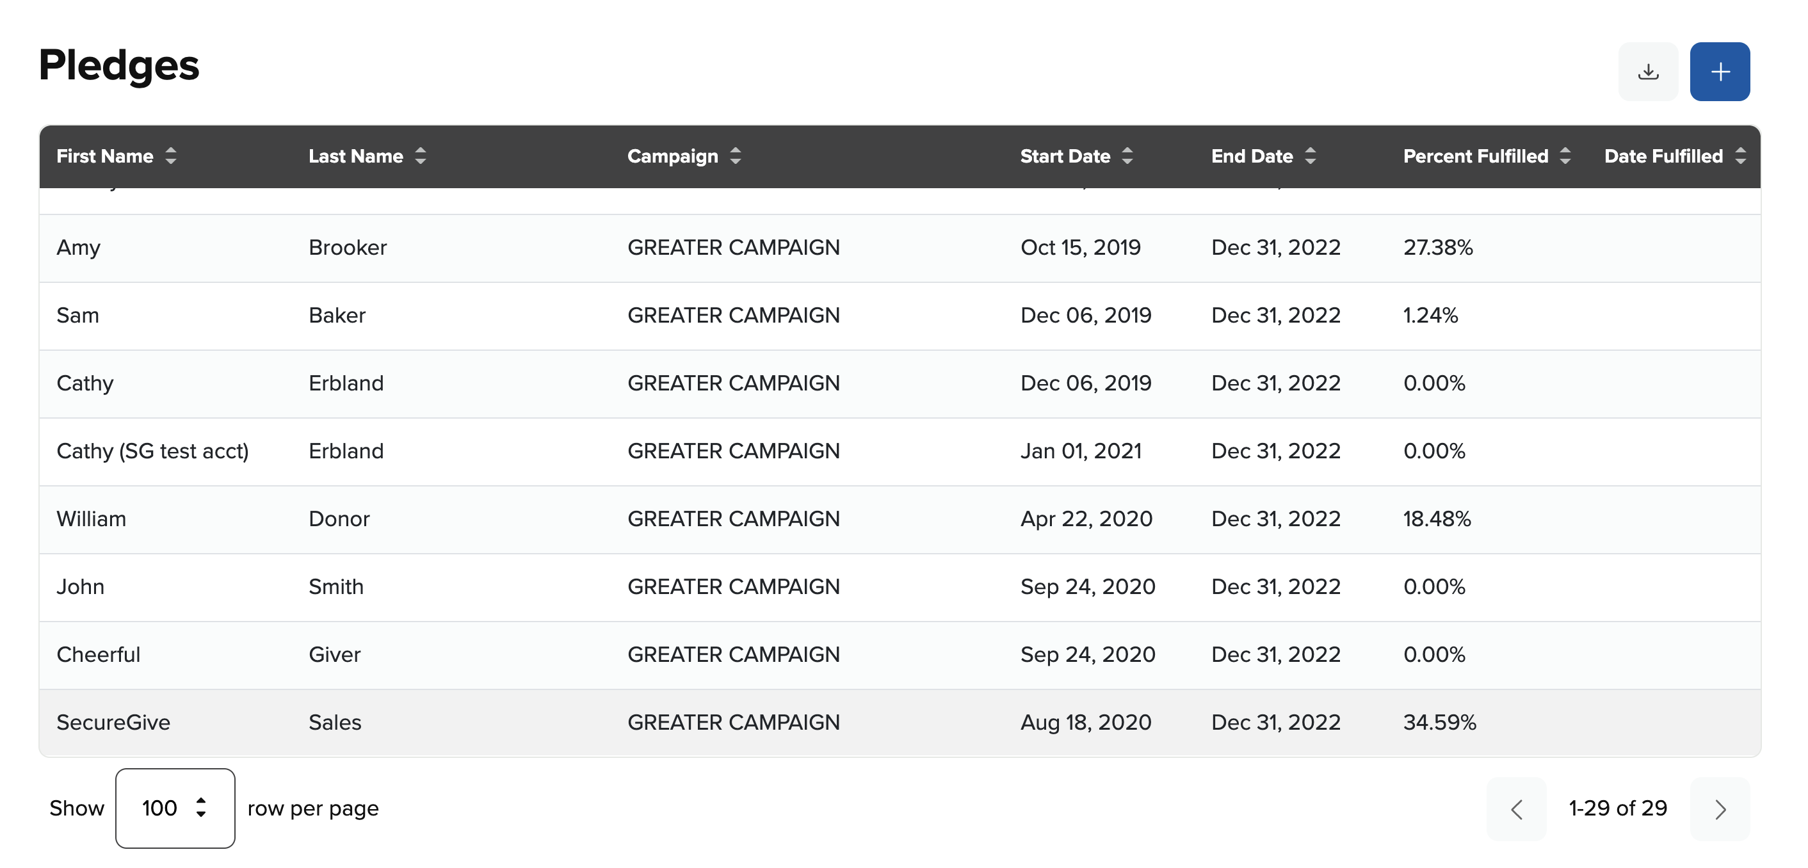Go to the previous page arrow
The width and height of the screenshot is (1808, 868).
pos(1516,809)
